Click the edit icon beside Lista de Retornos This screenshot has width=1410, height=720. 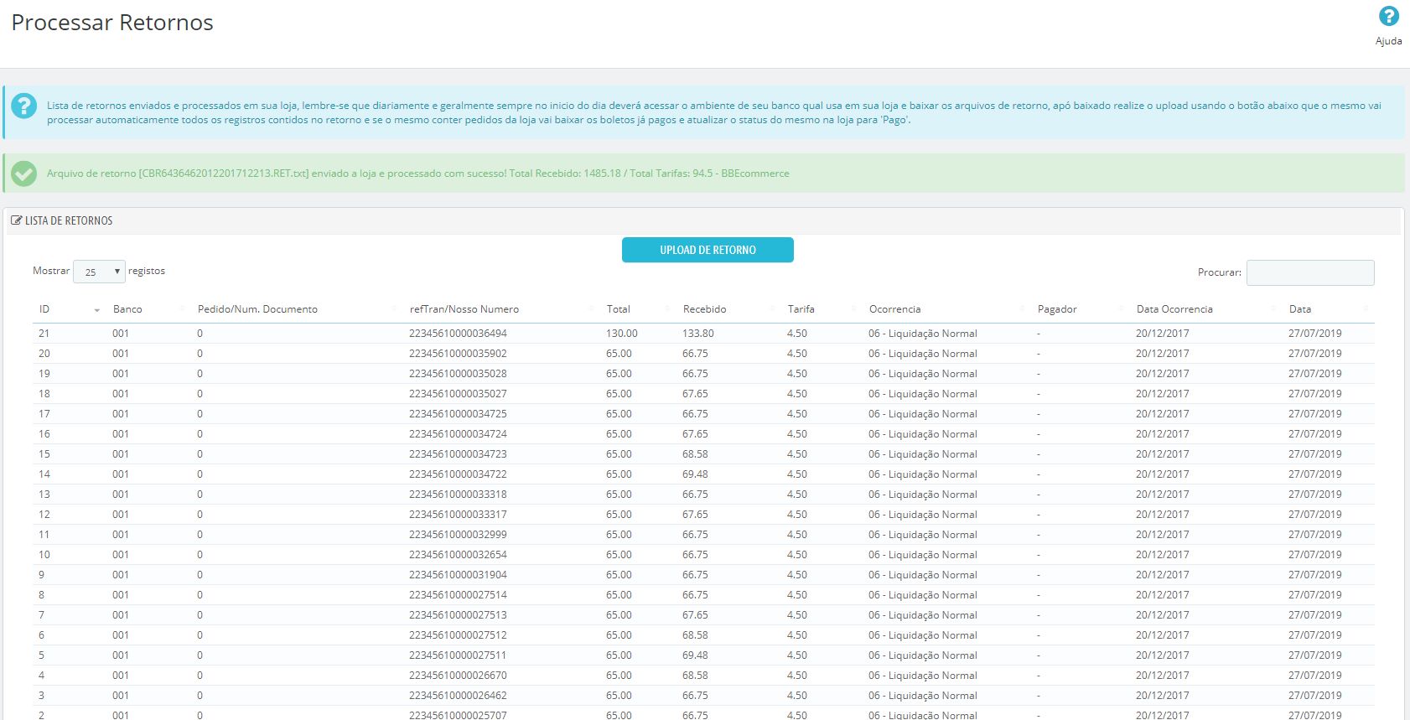[x=16, y=220]
